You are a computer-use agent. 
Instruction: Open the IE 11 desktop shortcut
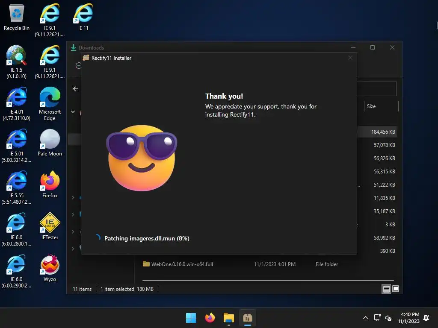(x=83, y=17)
